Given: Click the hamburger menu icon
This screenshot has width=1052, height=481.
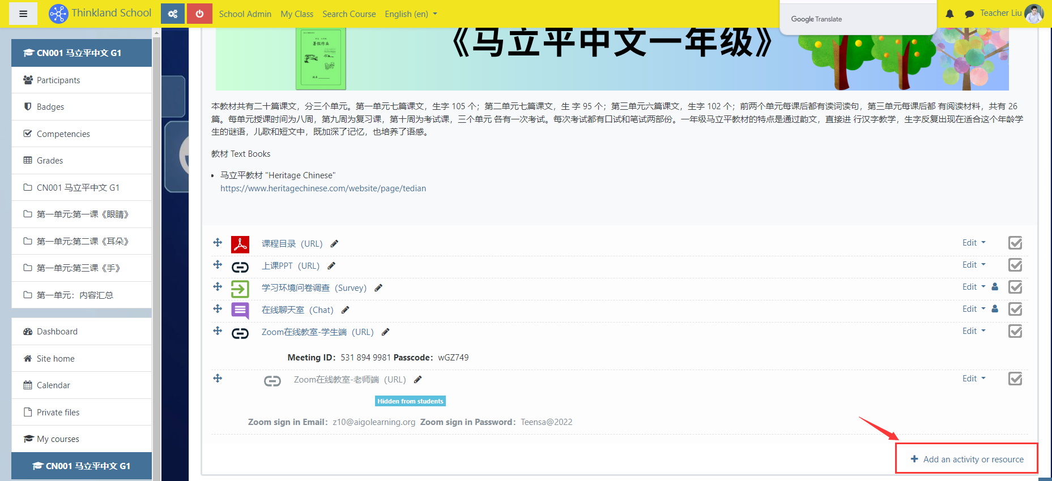Looking at the screenshot, I should (x=23, y=14).
